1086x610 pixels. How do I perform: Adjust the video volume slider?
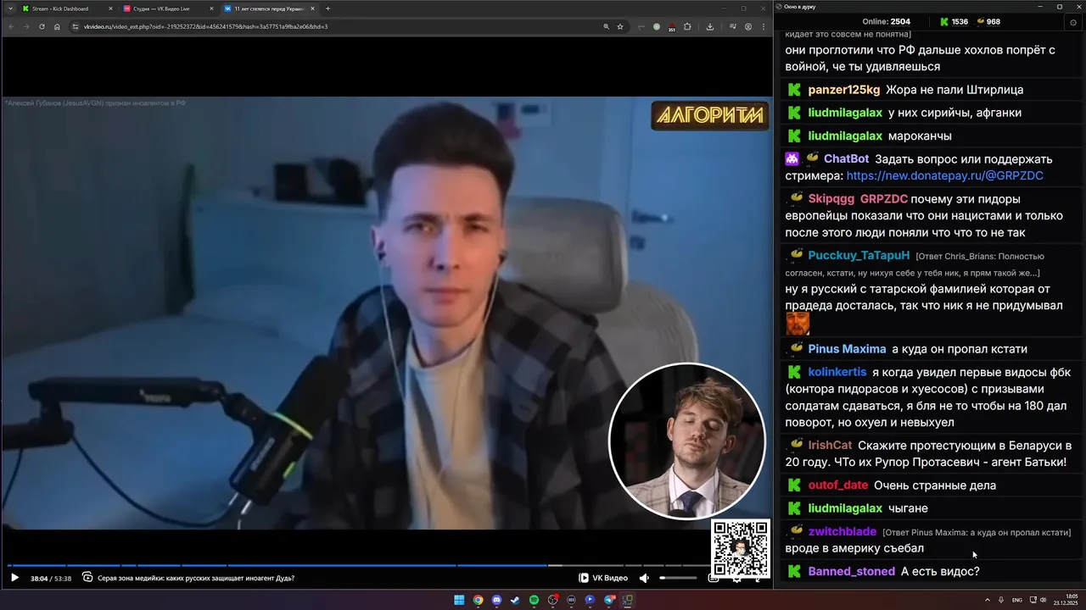point(678,578)
